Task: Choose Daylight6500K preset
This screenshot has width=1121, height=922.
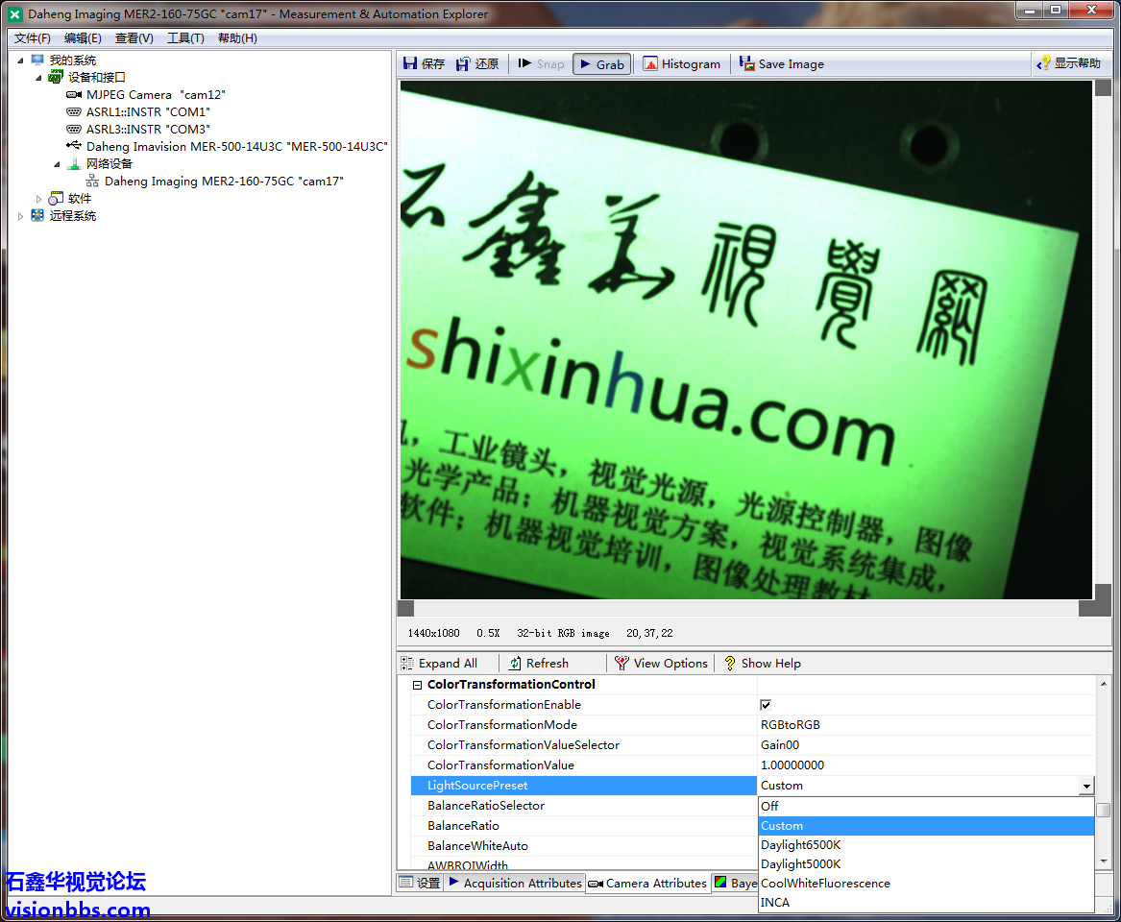Action: (x=926, y=845)
